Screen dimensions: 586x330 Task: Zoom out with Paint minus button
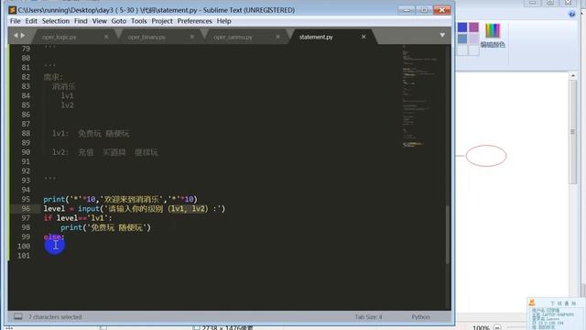tap(496, 327)
